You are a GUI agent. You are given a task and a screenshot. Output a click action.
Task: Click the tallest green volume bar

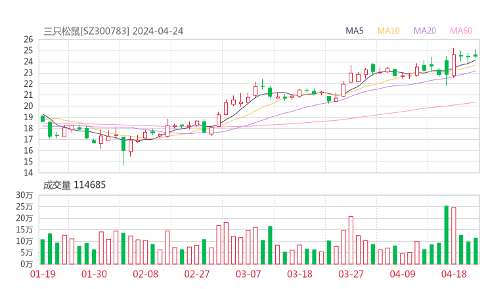pyautogui.click(x=447, y=234)
